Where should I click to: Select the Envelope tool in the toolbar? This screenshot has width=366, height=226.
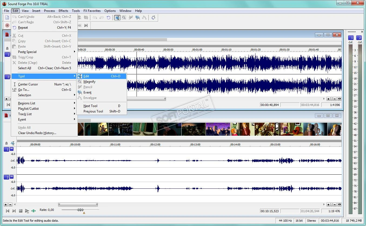point(144,18)
